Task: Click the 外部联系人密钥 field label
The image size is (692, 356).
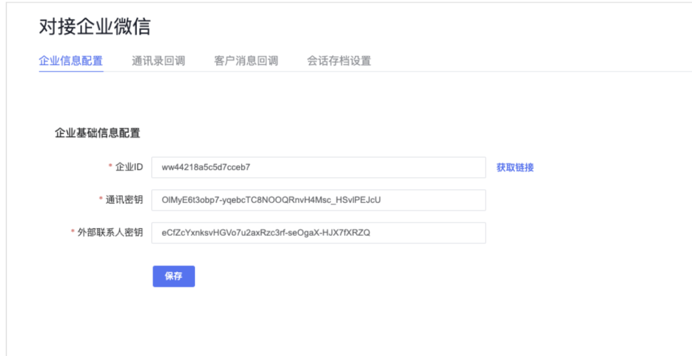Action: point(110,233)
